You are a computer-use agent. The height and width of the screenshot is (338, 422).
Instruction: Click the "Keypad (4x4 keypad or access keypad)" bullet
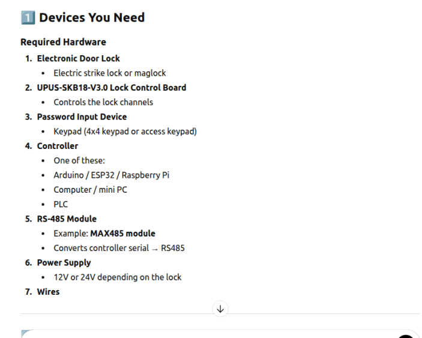pyautogui.click(x=125, y=131)
